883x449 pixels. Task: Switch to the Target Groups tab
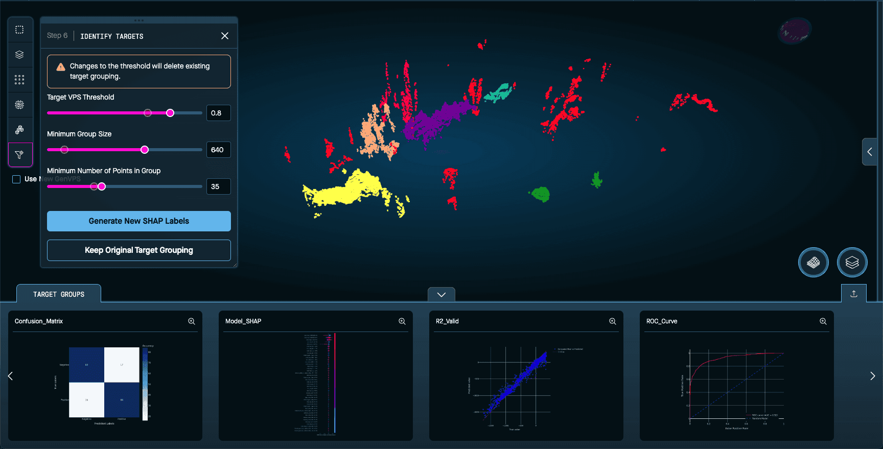[59, 294]
